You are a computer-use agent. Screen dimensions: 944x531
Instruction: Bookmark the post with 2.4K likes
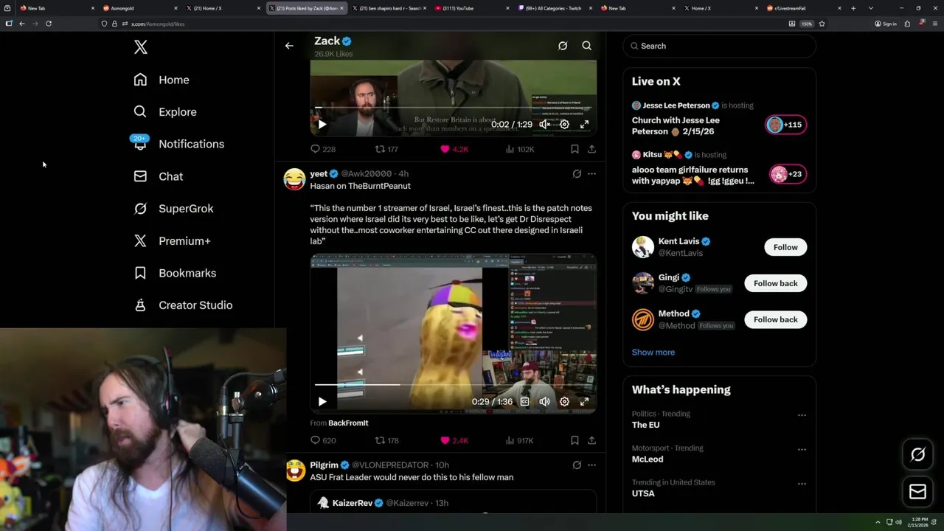(x=575, y=440)
